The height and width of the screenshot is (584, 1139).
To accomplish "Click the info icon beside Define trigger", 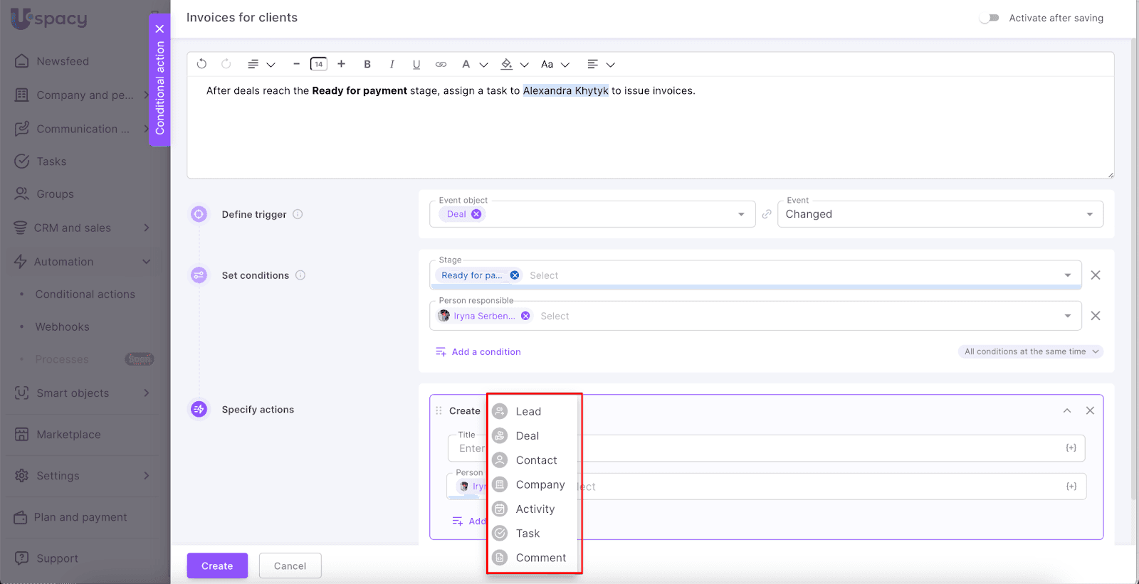I will point(298,214).
